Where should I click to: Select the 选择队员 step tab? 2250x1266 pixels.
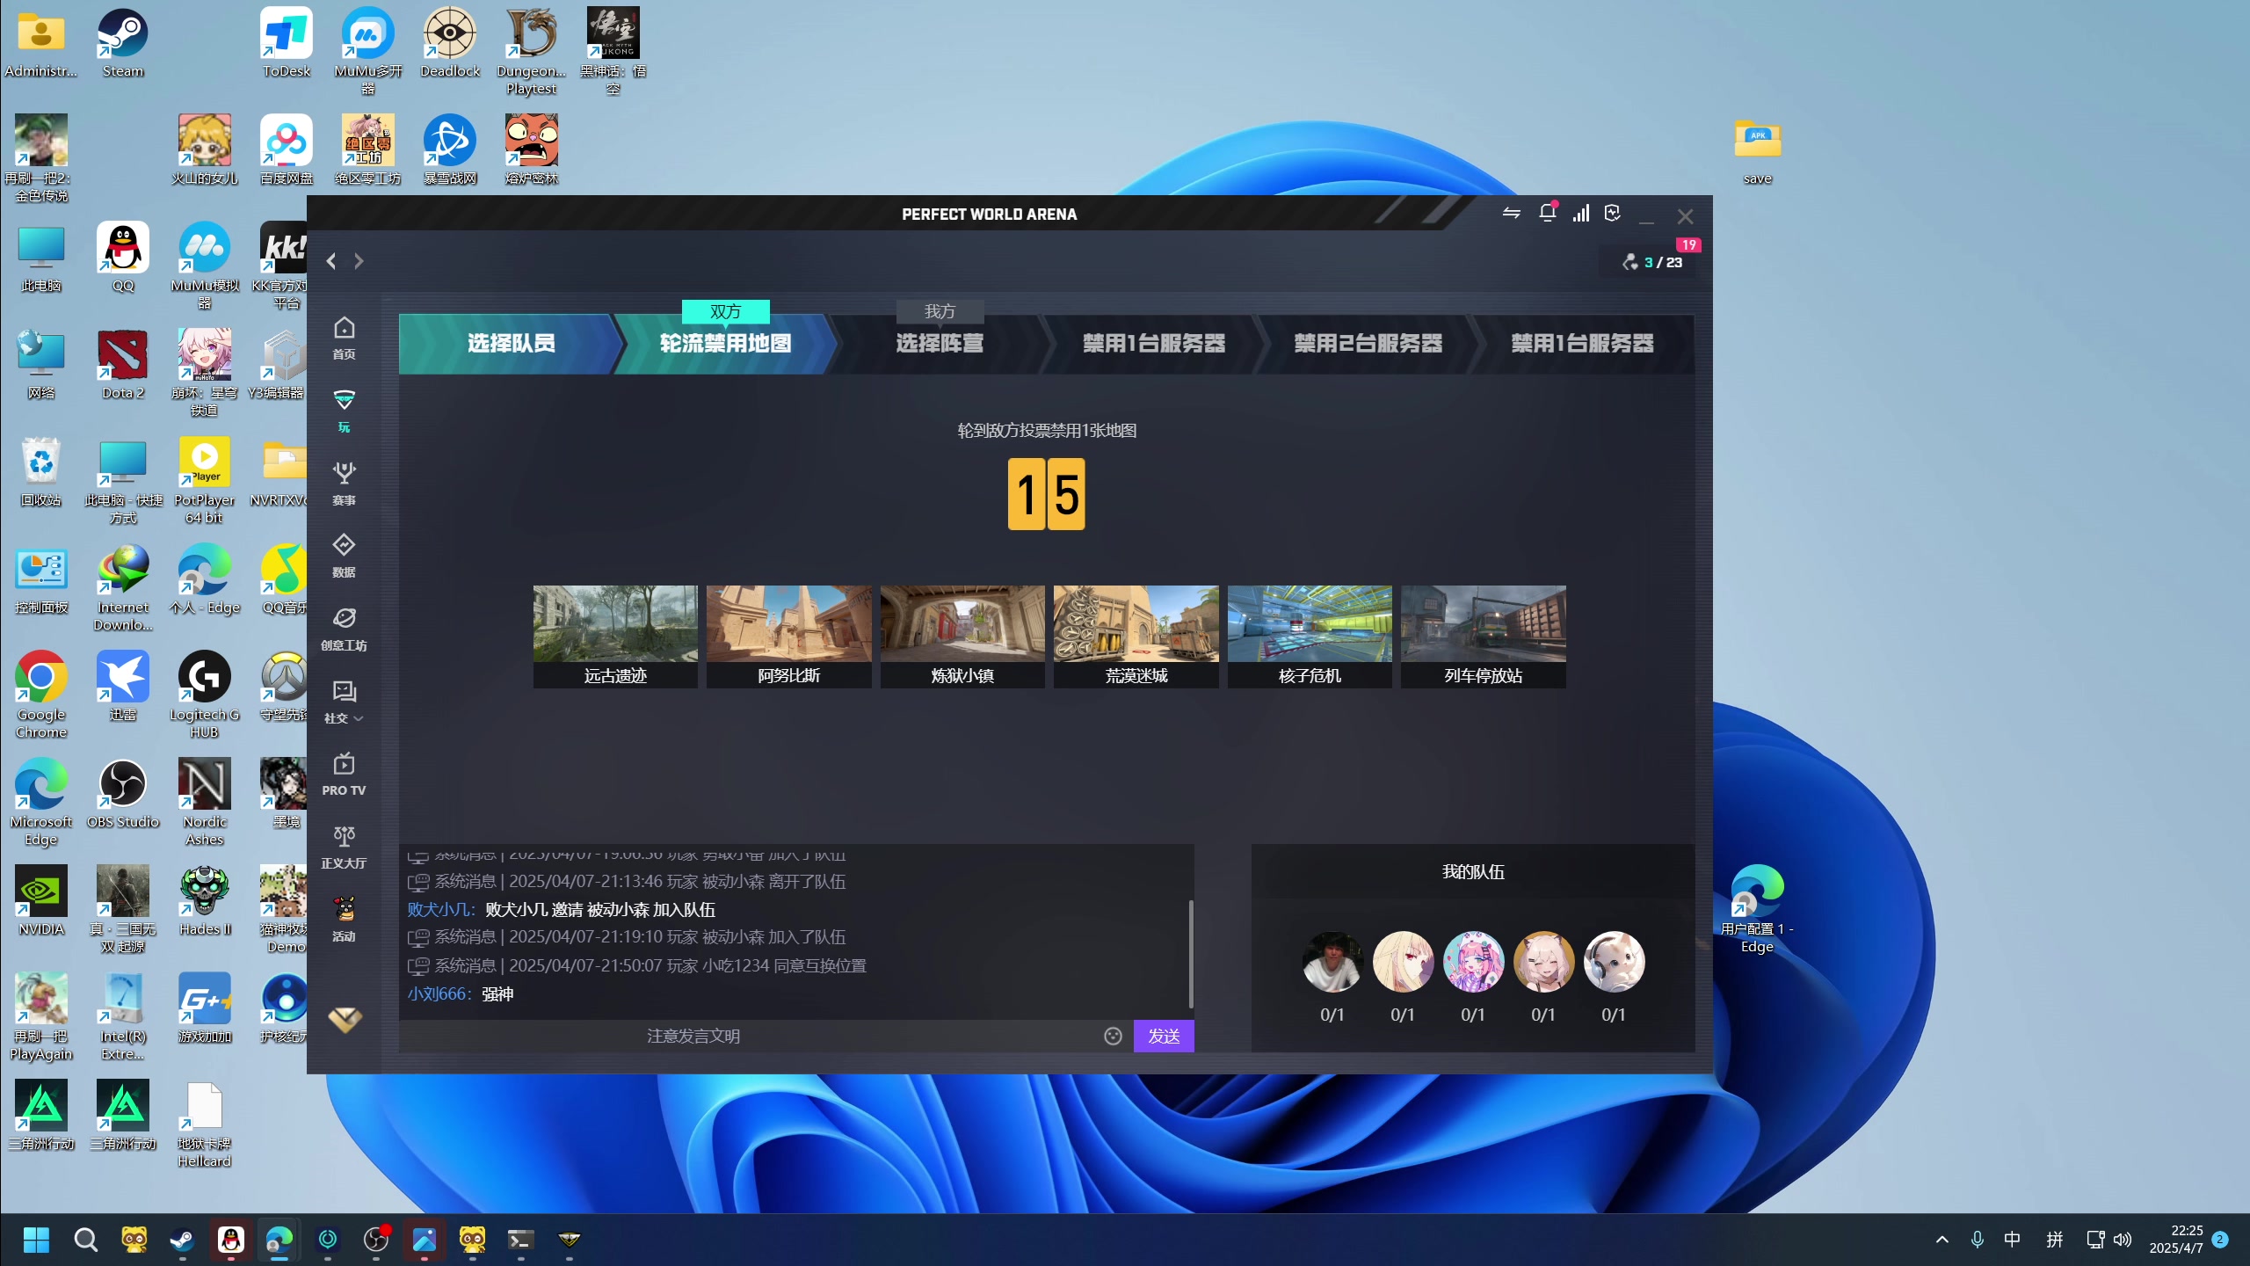[511, 343]
